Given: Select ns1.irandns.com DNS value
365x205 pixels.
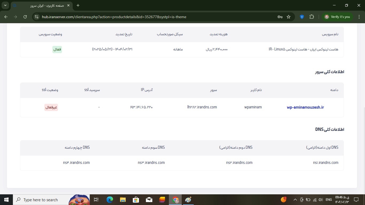Looking at the screenshot, I should (326, 163).
